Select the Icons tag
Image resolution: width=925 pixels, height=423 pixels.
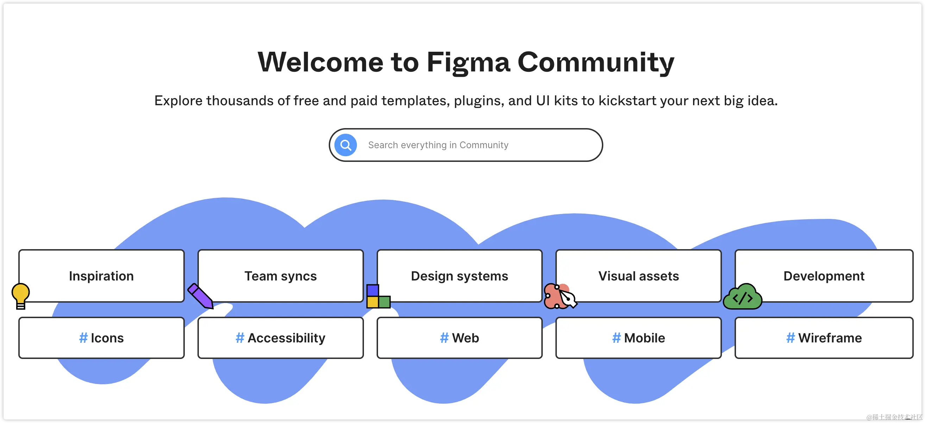click(107, 338)
